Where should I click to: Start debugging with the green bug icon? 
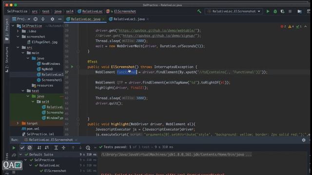275,12
